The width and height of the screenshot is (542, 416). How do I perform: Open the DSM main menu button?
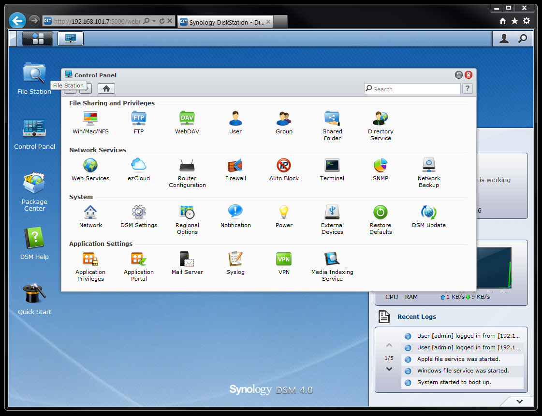tap(38, 38)
